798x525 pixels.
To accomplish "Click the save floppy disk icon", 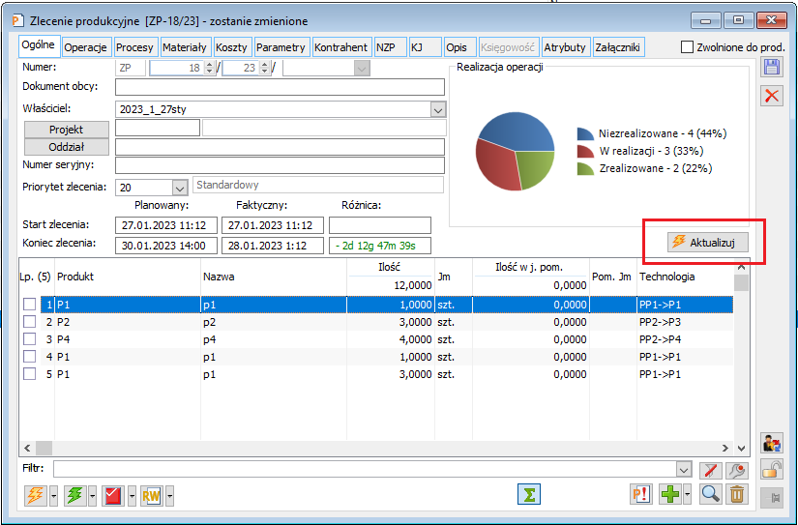I will pyautogui.click(x=772, y=67).
